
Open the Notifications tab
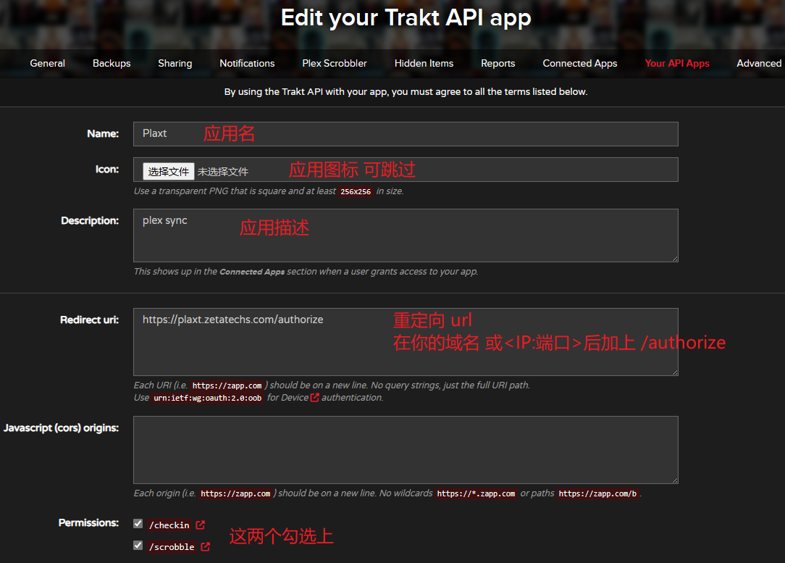[247, 63]
